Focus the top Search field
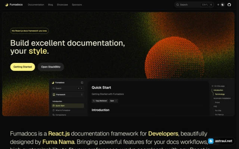The image size is (239, 149). [194, 5]
